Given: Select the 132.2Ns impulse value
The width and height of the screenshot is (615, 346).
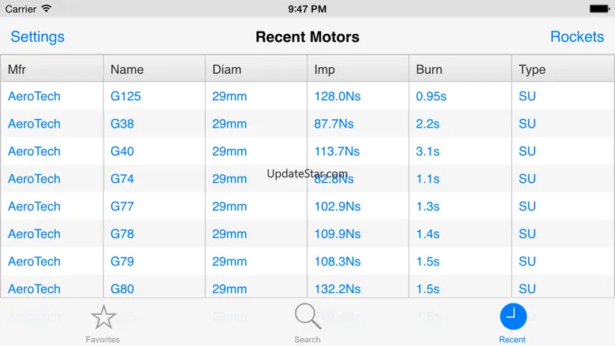Looking at the screenshot, I should click(337, 288).
